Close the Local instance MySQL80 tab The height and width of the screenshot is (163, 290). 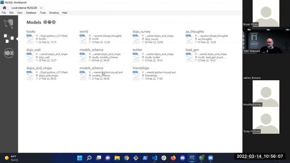[41, 8]
